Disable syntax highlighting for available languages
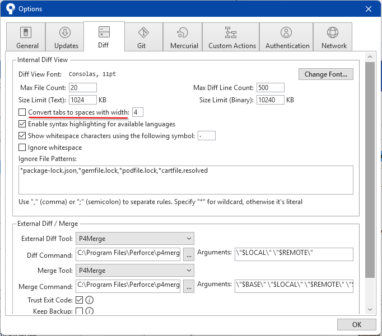Image resolution: width=382 pixels, height=336 pixels. (22, 124)
